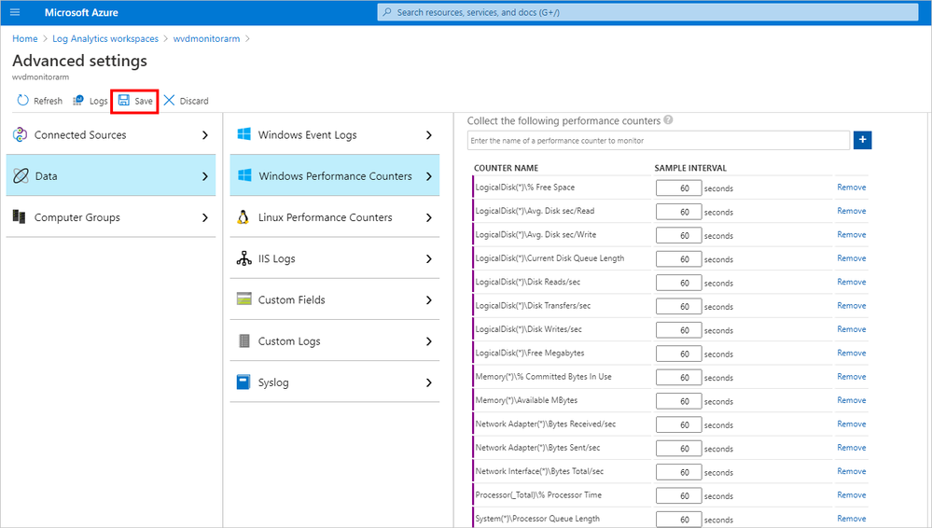
Task: Edit interval for % Free Space counter
Action: tap(679, 188)
